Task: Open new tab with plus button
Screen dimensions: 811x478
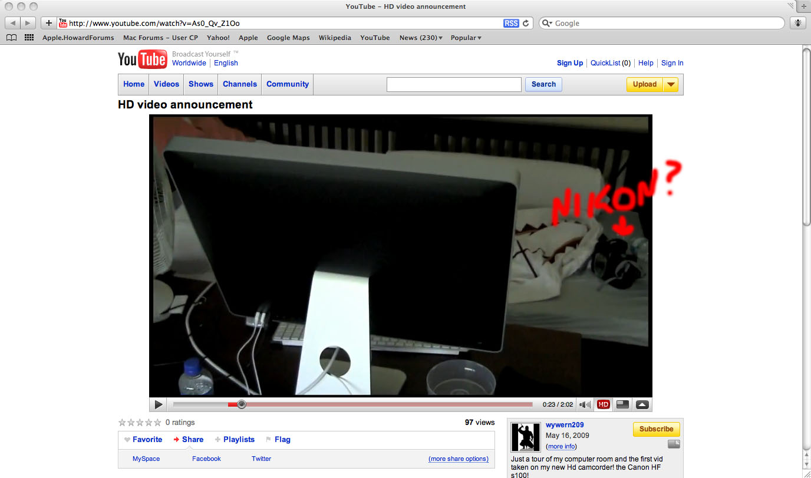Action: (x=803, y=6)
